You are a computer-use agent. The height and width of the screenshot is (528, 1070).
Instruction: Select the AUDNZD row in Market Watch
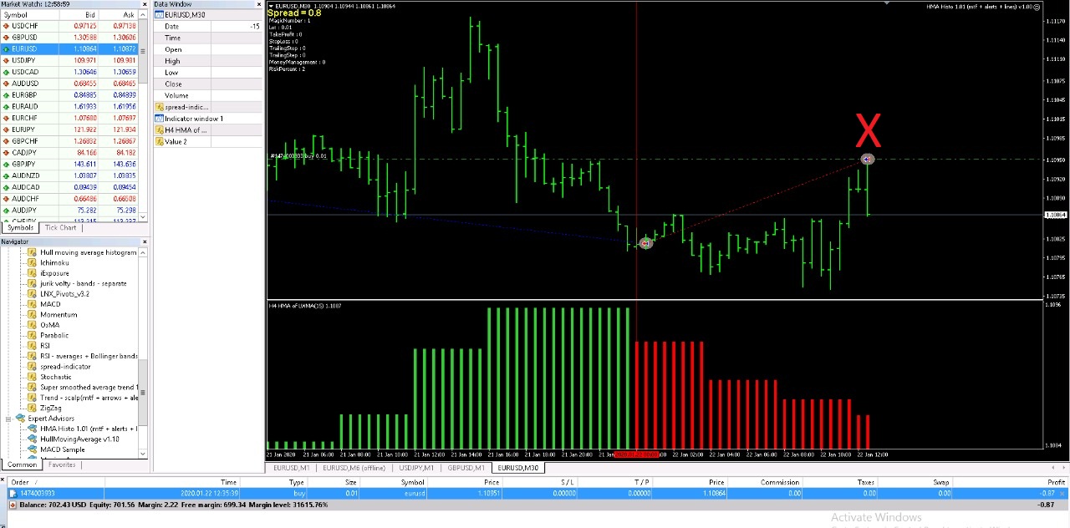click(71, 175)
